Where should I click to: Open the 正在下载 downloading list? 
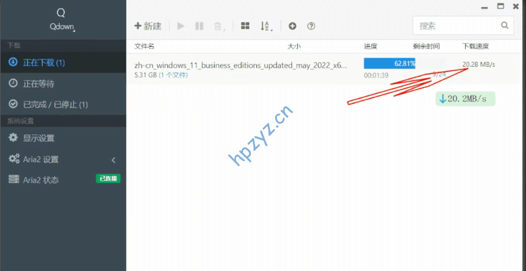pyautogui.click(x=44, y=62)
